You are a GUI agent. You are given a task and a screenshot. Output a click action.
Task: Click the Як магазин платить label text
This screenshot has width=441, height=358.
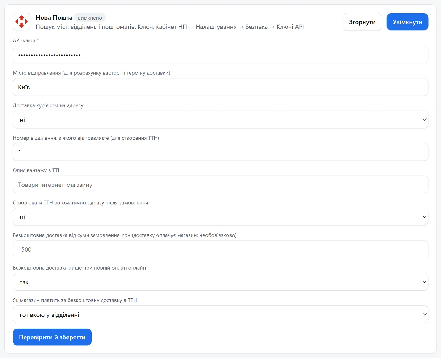tap(75, 300)
